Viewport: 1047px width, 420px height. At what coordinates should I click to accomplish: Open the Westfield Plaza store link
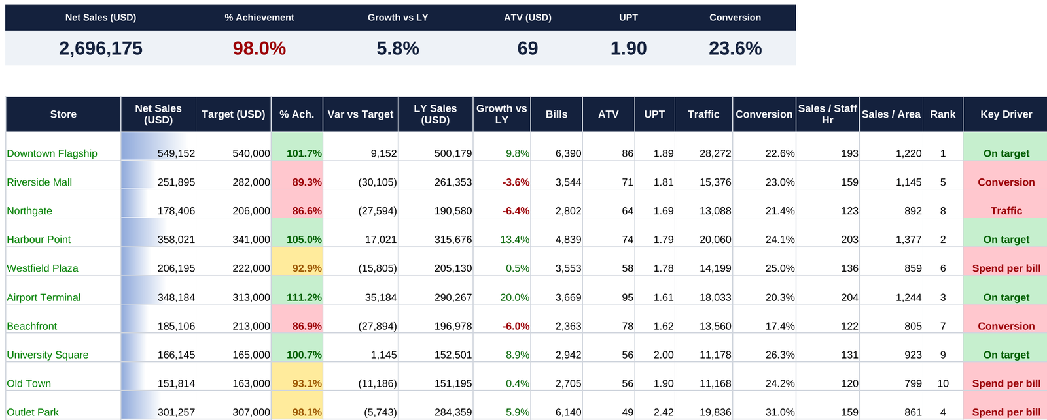[43, 268]
